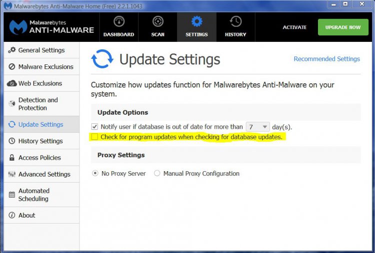Click the SETTINGS tab label
Screen dimensions: 375x253
[x=196, y=34]
